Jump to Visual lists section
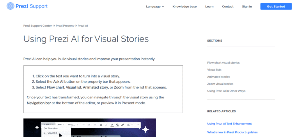This screenshot has width=298, height=137. pos(214,70)
